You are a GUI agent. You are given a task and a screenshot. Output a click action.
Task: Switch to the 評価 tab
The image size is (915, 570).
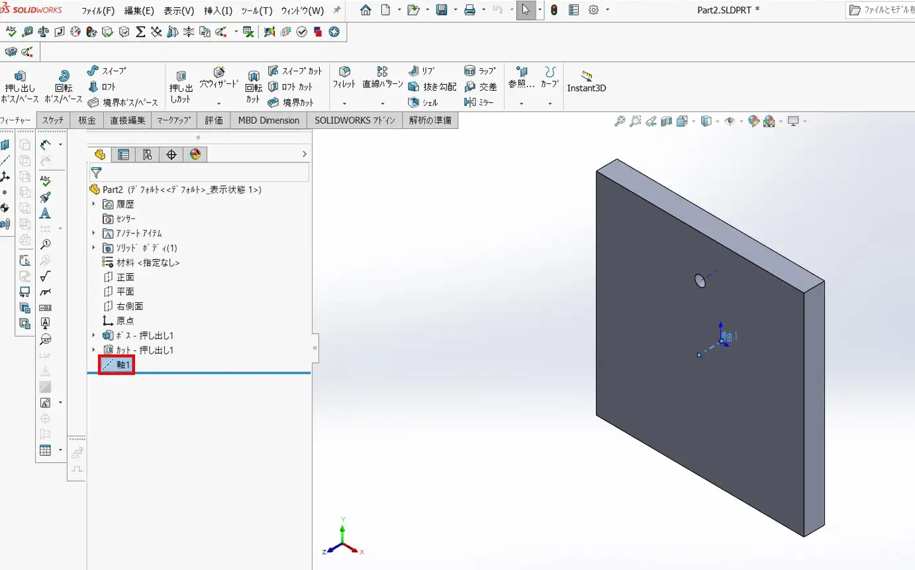tap(214, 120)
